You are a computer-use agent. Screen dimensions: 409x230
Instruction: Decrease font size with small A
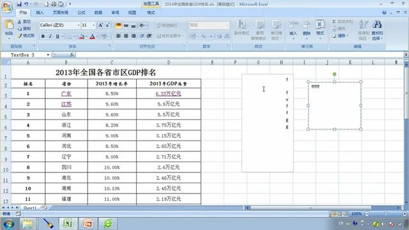click(107, 26)
